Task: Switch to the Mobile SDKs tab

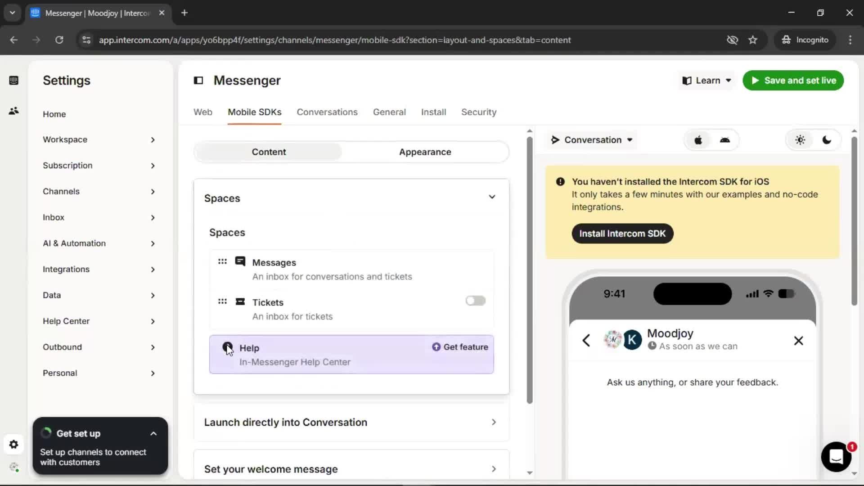Action: (x=255, y=112)
